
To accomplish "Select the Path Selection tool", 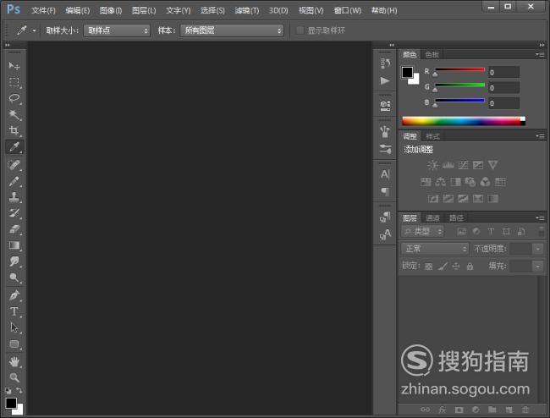I will 14,327.
